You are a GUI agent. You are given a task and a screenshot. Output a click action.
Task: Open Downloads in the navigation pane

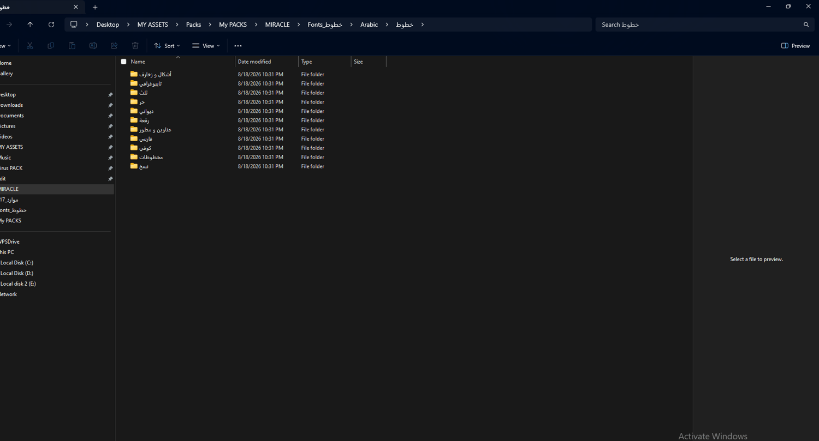point(11,105)
